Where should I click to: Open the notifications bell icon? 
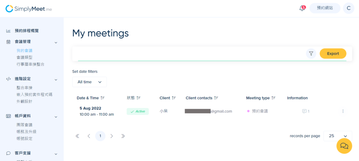[x=302, y=8]
